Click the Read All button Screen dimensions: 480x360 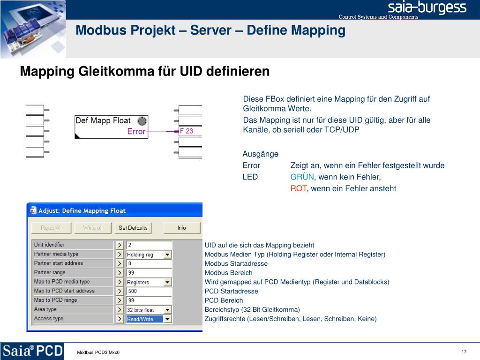[51, 228]
